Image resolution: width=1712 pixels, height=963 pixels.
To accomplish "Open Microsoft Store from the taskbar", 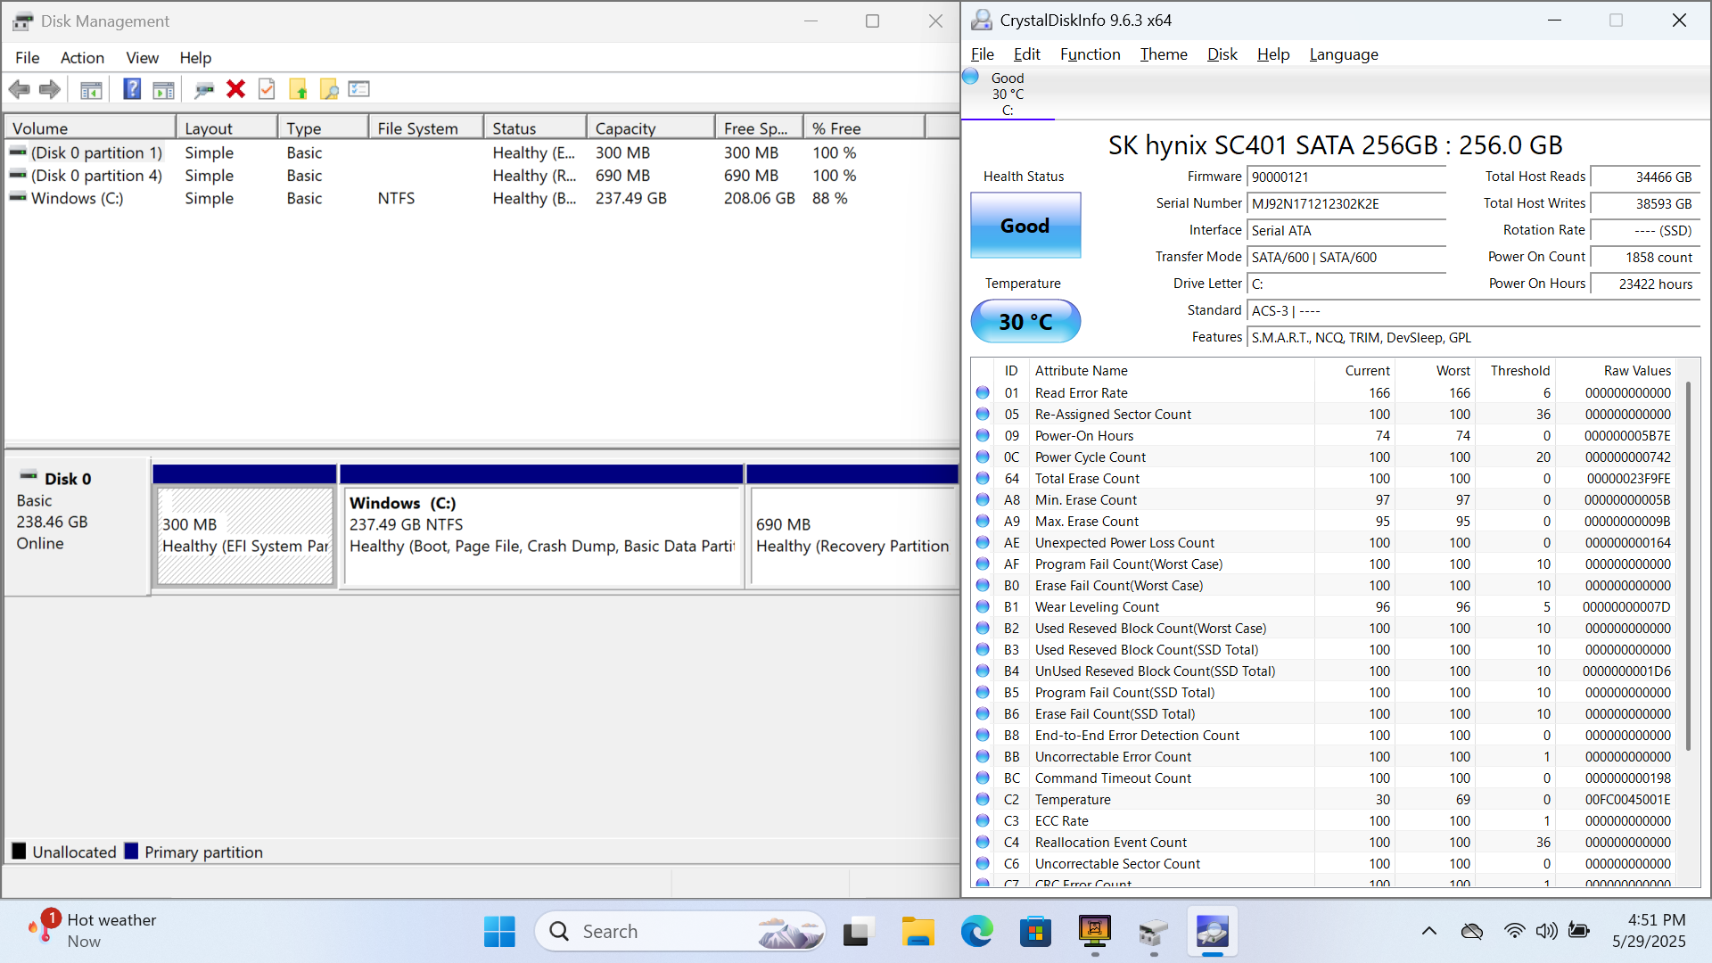I will tap(1035, 932).
